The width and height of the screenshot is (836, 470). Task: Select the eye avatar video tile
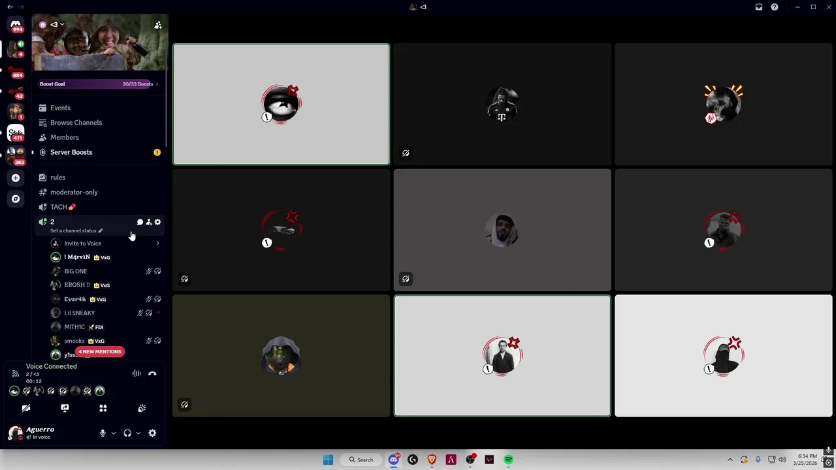[x=281, y=104]
